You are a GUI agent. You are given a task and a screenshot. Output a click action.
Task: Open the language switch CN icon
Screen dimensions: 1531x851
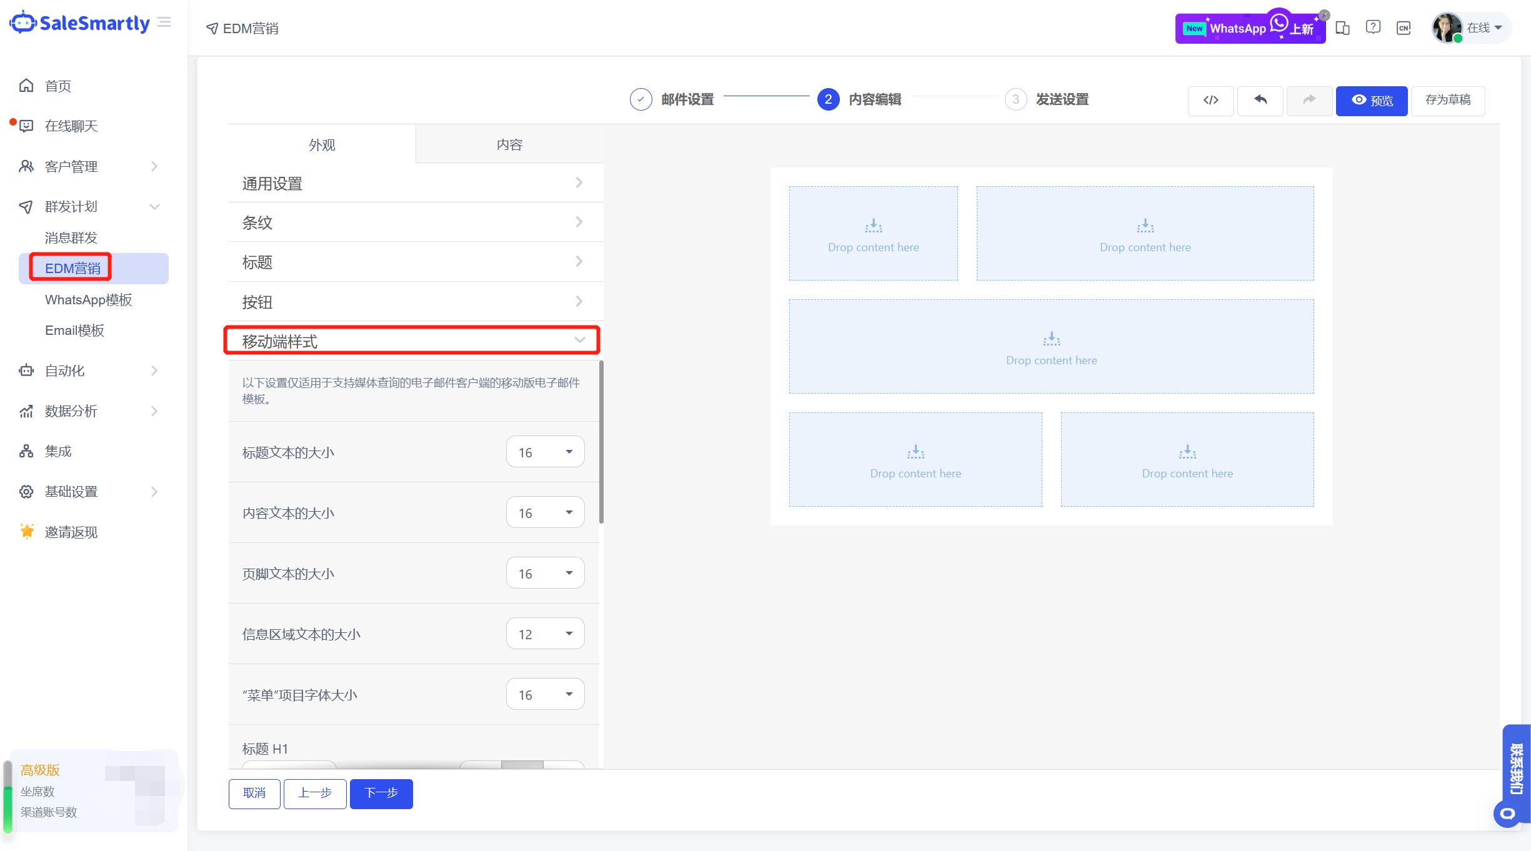pyautogui.click(x=1404, y=28)
